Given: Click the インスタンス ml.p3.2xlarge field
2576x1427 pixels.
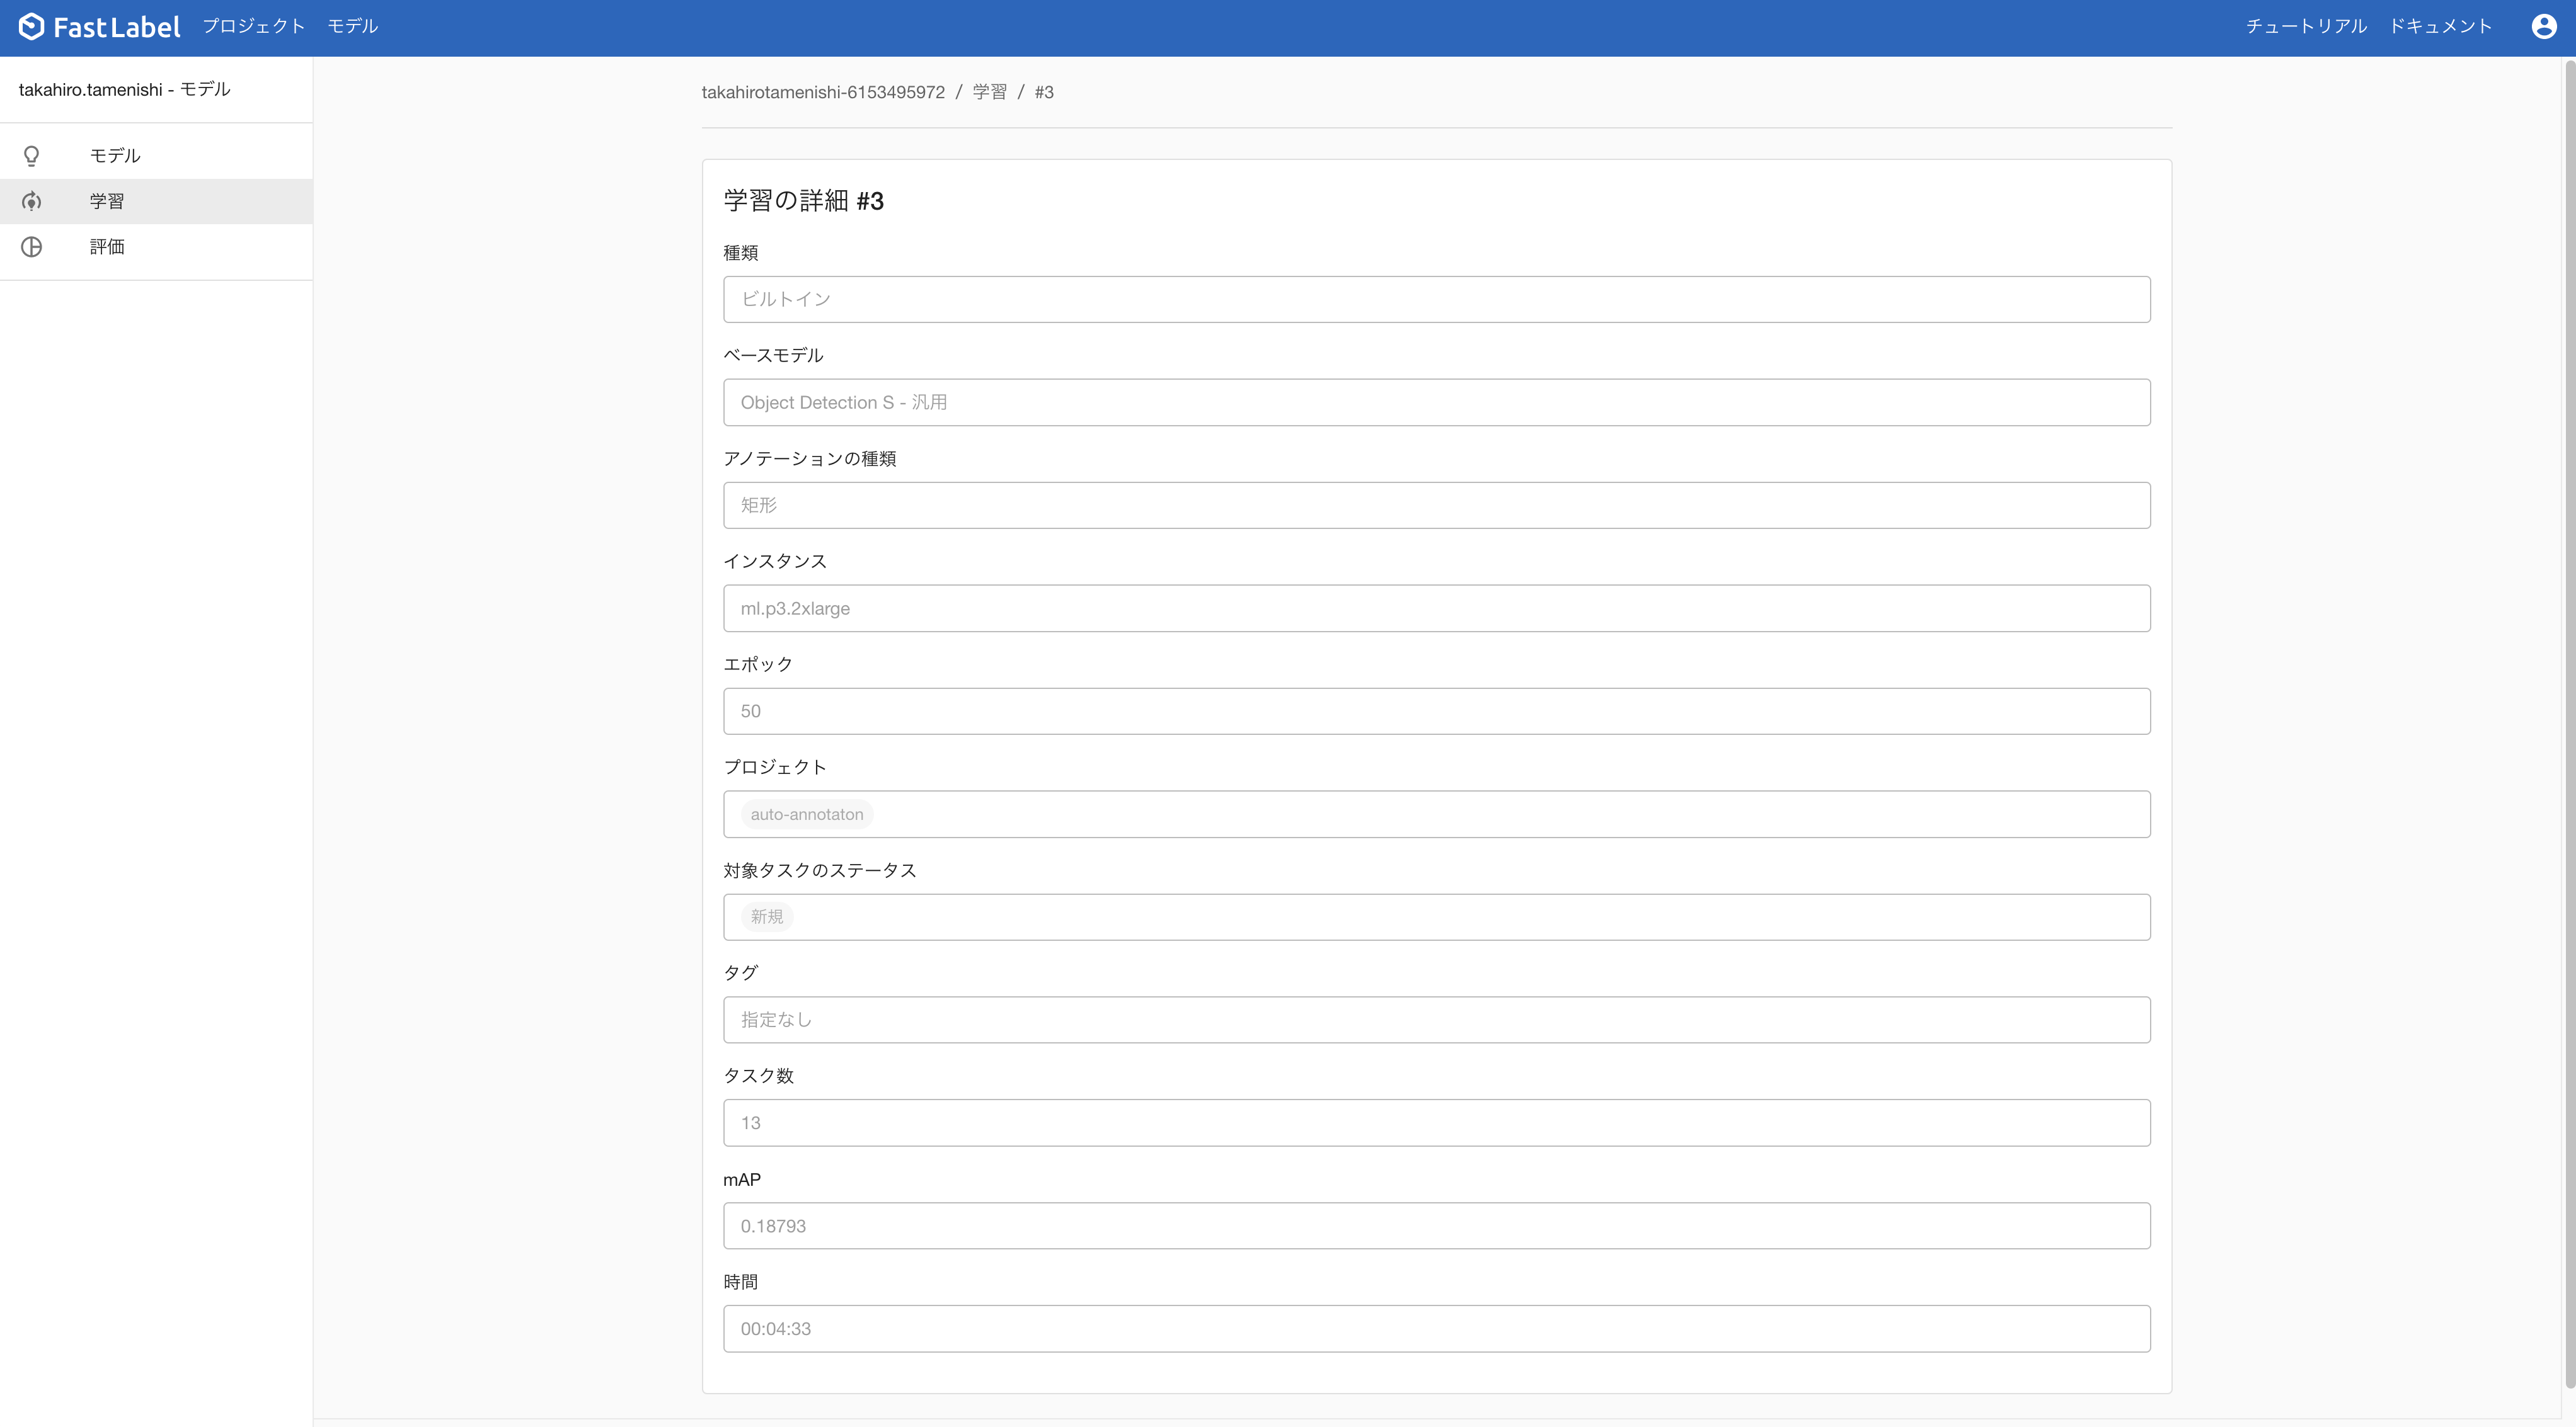Looking at the screenshot, I should point(1436,608).
